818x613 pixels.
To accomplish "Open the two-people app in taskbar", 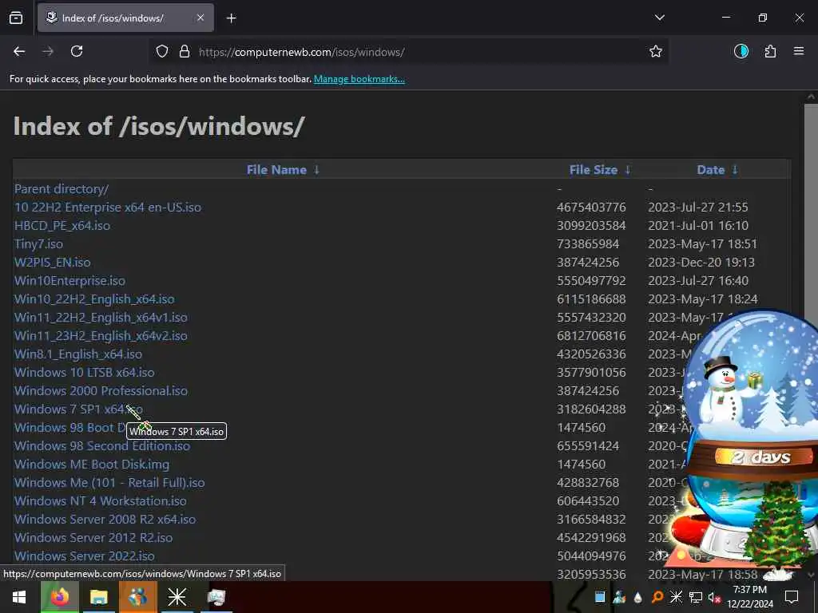I will pyautogui.click(x=137, y=597).
